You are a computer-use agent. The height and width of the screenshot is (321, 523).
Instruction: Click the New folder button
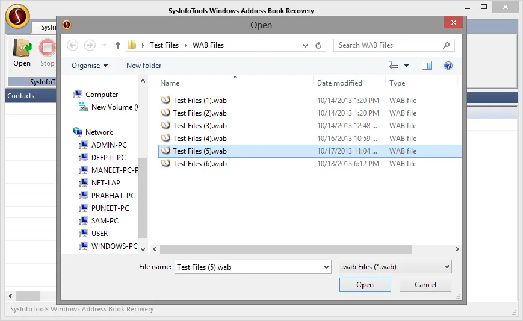tap(144, 66)
